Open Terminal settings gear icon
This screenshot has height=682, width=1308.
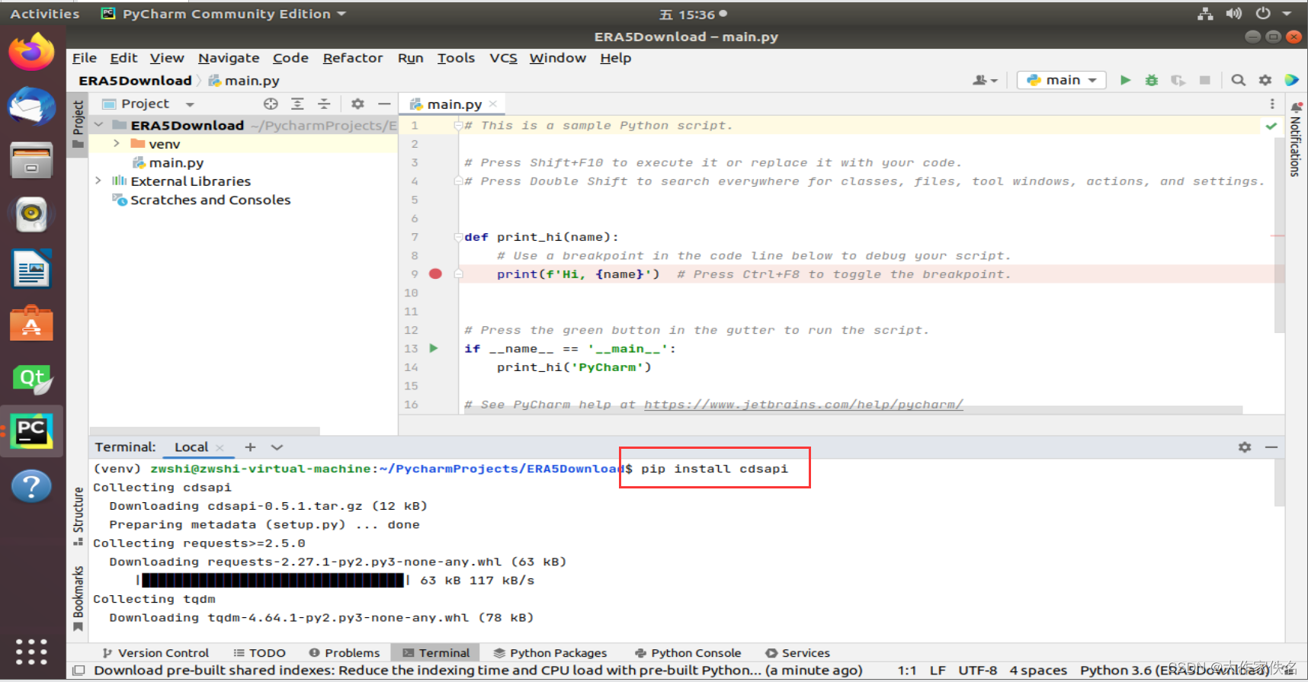pos(1245,447)
